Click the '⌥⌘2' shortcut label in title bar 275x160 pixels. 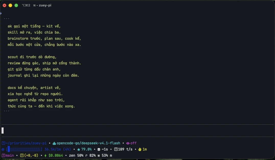[x=26, y=5]
